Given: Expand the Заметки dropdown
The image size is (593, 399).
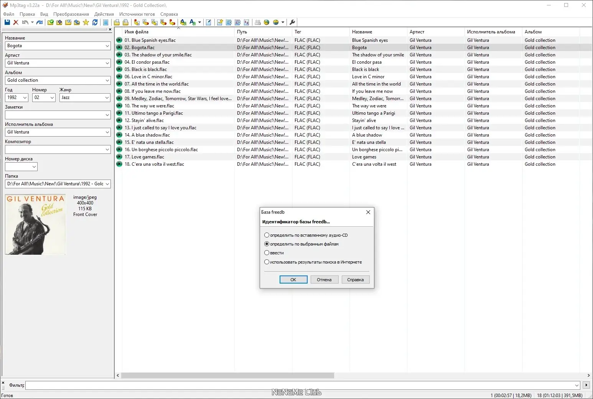Looking at the screenshot, I should click(107, 115).
